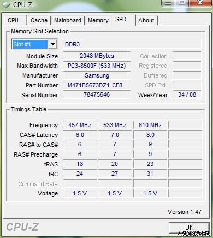
Task: Click the Version 1.47 label
Action: [185, 212]
